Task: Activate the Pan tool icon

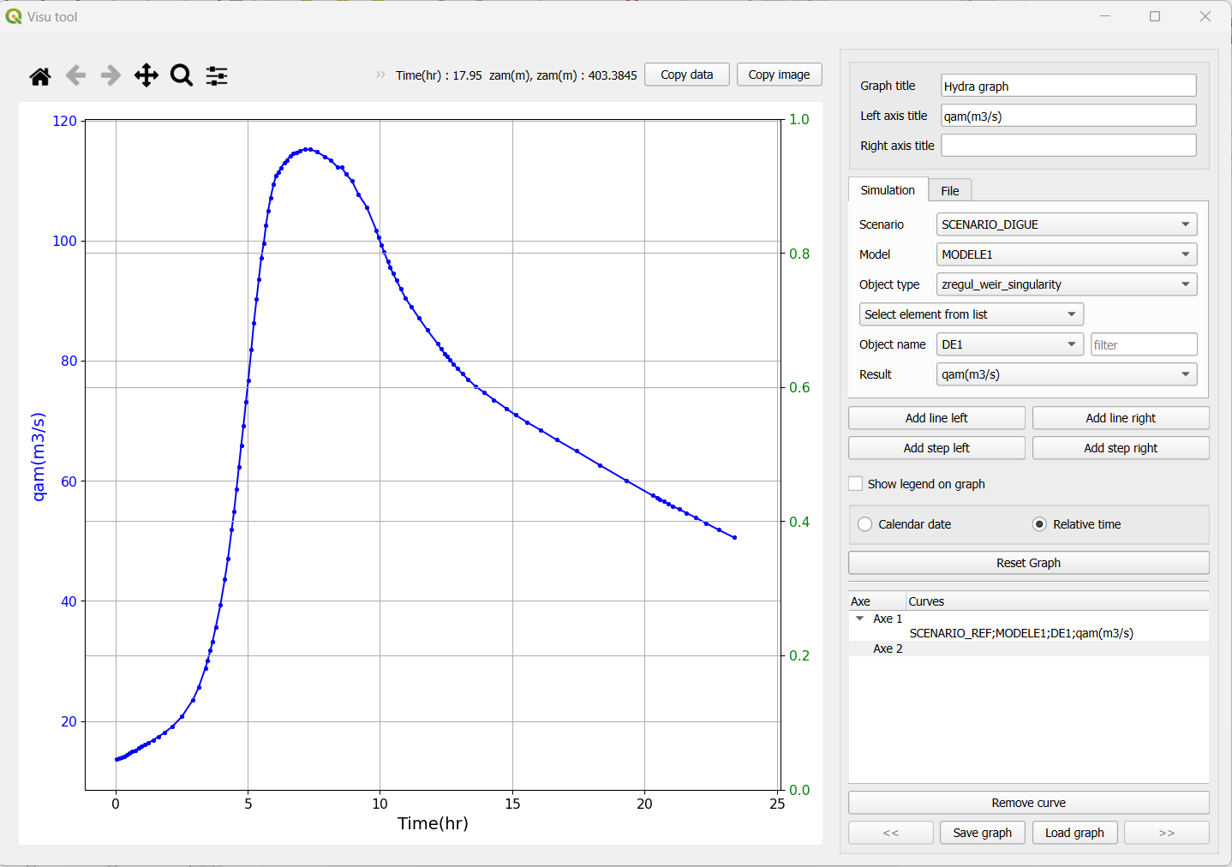Action: pyautogui.click(x=147, y=75)
